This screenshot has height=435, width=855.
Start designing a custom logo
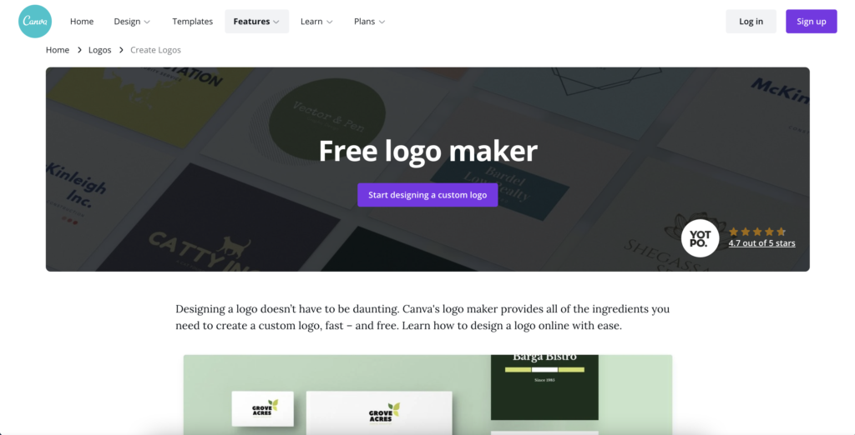(427, 195)
